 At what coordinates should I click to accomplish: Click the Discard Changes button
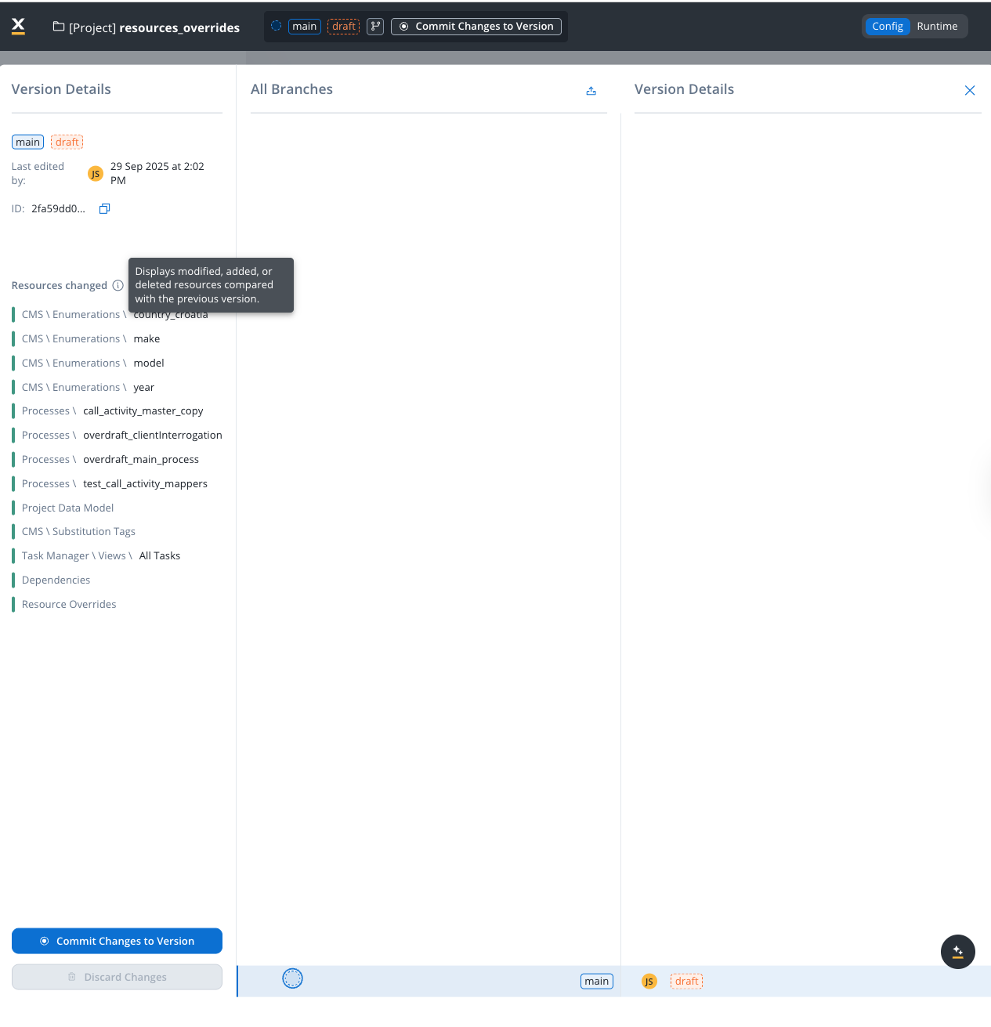(x=117, y=977)
